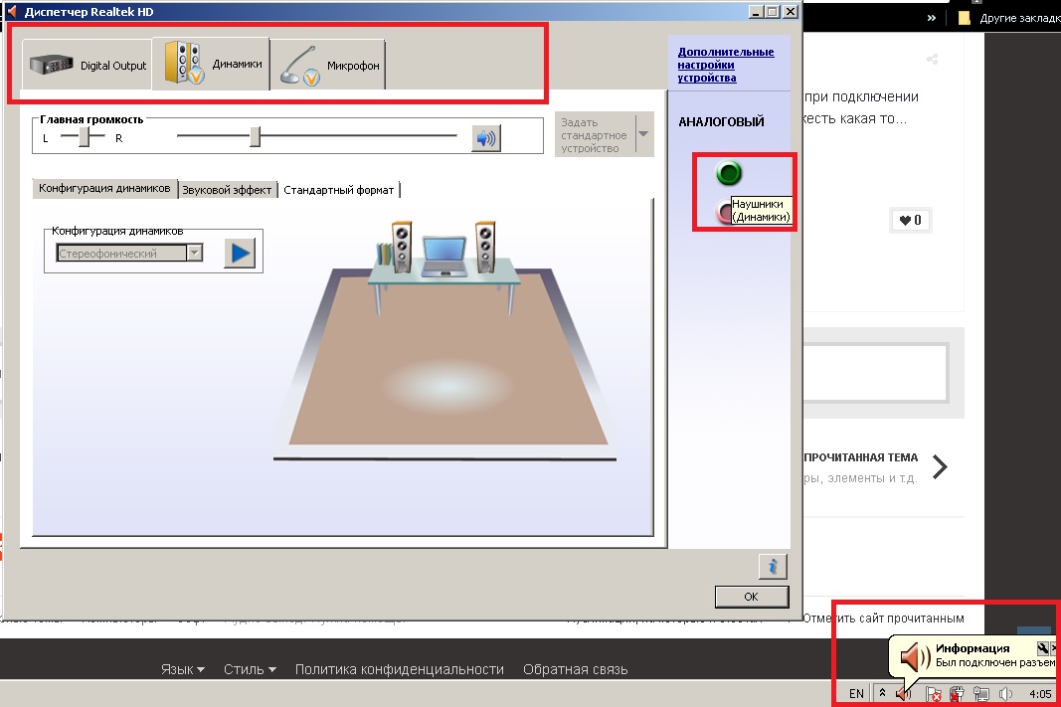Switch to the Динамики device tab
This screenshot has width=1061, height=707.
pos(211,64)
